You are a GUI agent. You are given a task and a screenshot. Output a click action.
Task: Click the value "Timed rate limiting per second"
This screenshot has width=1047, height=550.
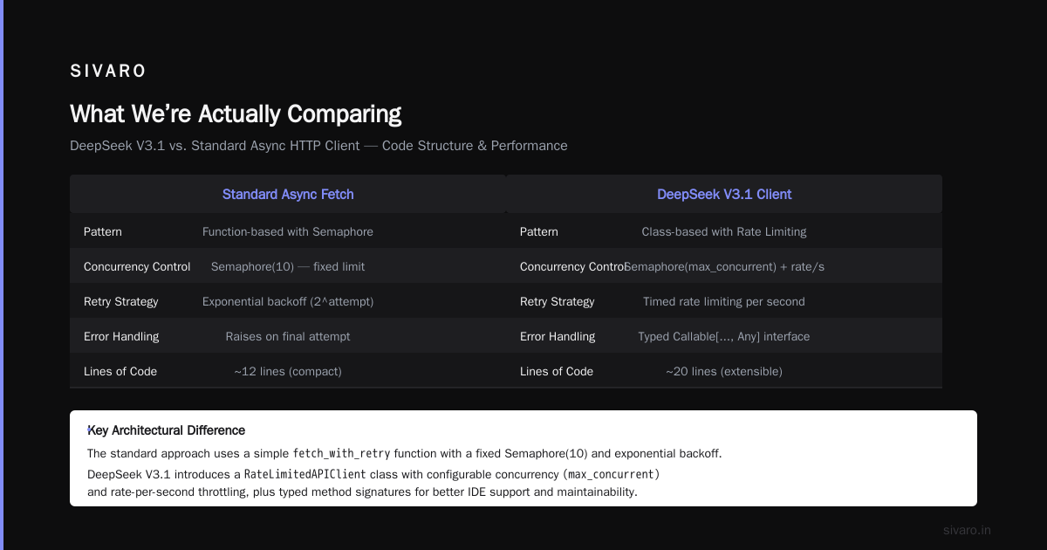click(724, 301)
